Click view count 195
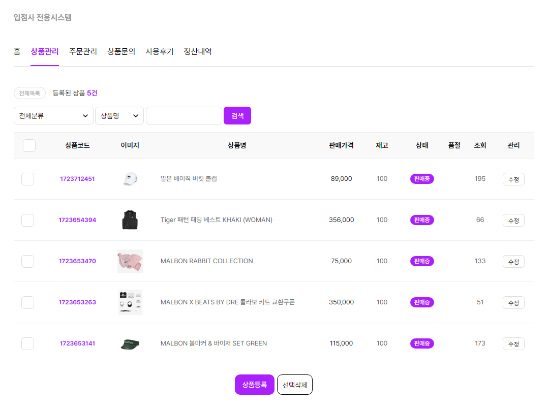The height and width of the screenshot is (408, 549). click(480, 179)
